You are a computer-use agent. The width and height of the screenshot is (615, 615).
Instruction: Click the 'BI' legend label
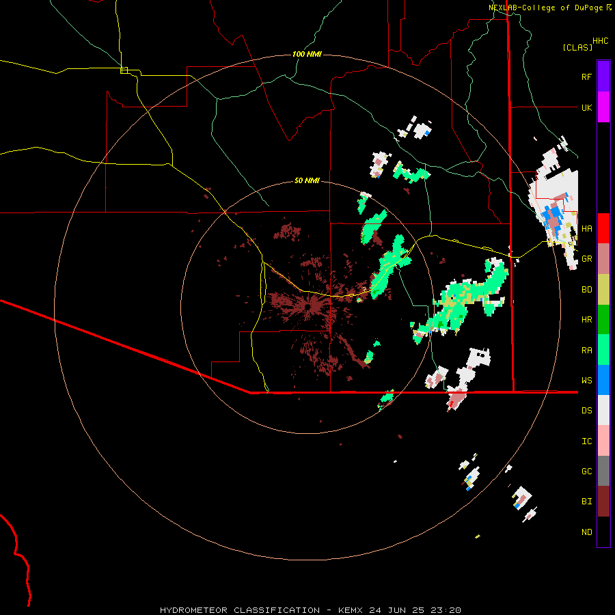tap(586, 502)
